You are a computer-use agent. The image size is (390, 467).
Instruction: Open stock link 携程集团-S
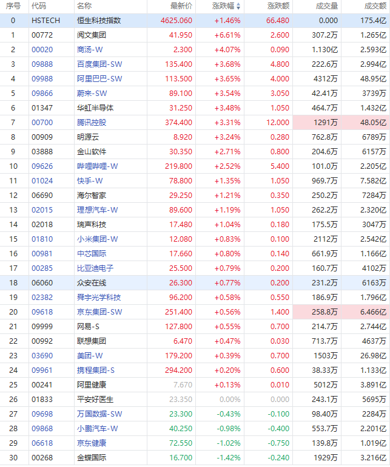tap(96, 370)
